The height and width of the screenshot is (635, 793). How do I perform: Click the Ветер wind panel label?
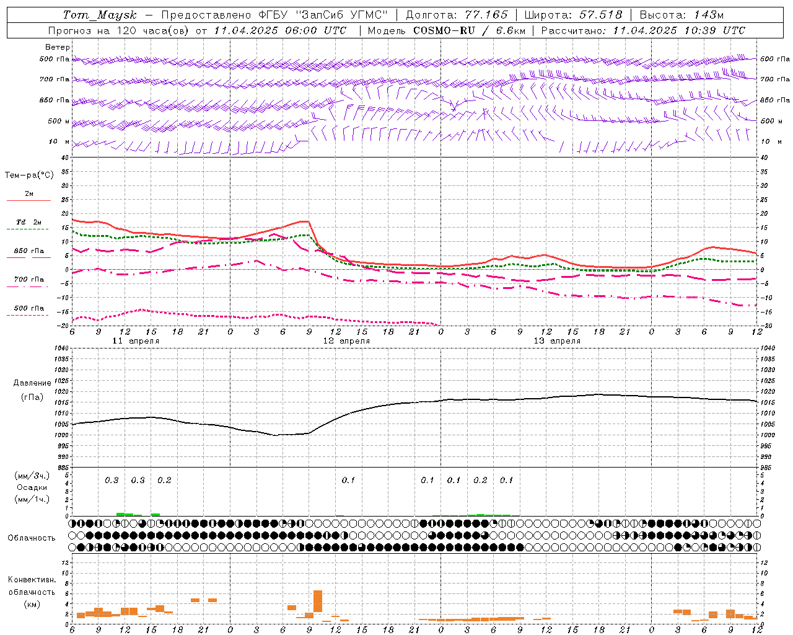58,47
